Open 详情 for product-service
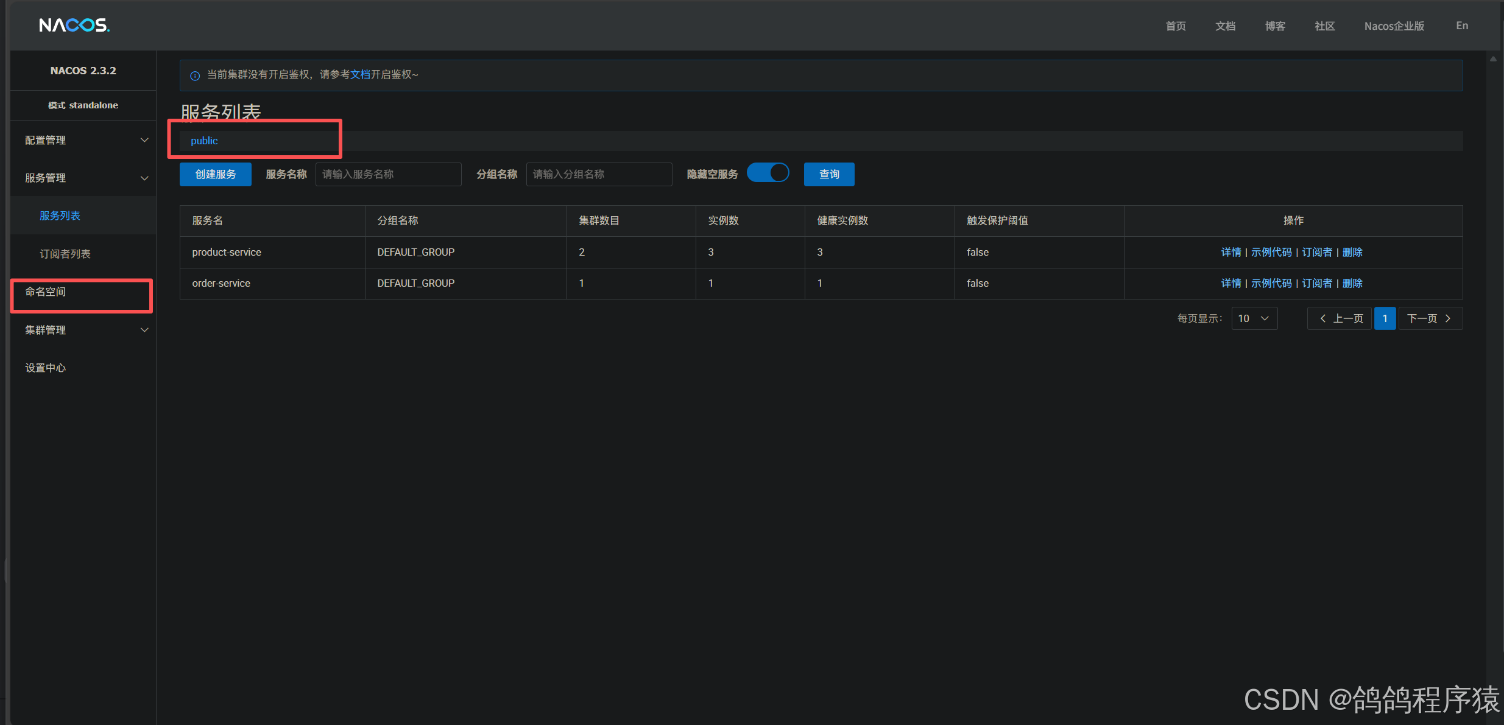This screenshot has height=725, width=1504. 1230,252
